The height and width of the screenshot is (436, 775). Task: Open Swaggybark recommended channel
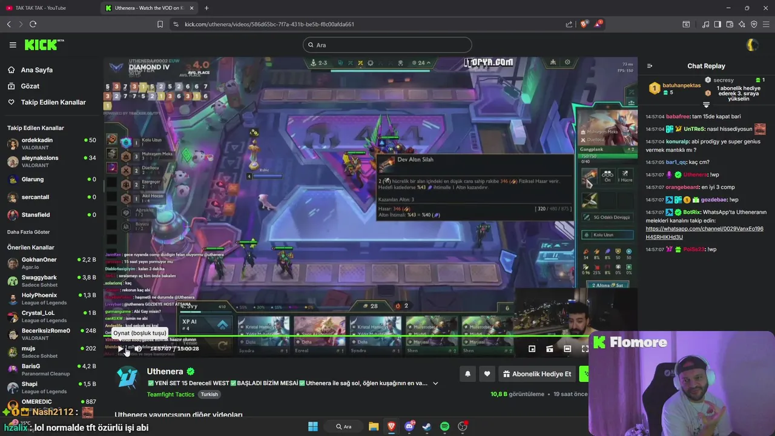pyautogui.click(x=51, y=281)
